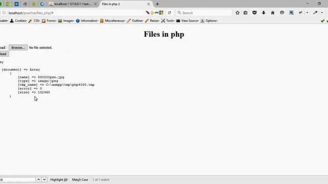This screenshot has width=328, height=184.
Task: Go to home page icon
Action: coord(273,13)
